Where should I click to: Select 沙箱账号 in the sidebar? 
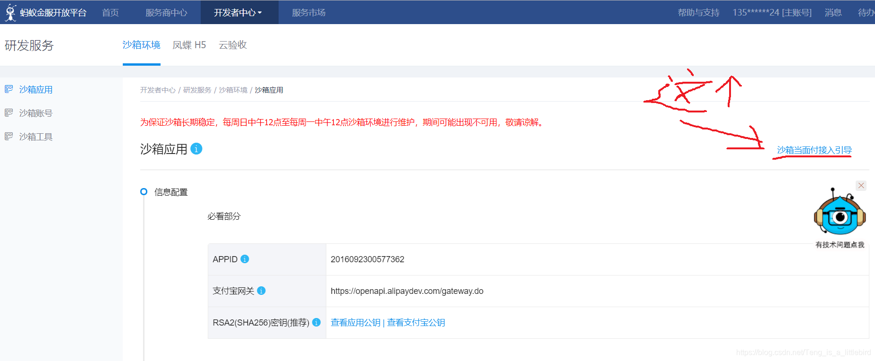(x=36, y=113)
